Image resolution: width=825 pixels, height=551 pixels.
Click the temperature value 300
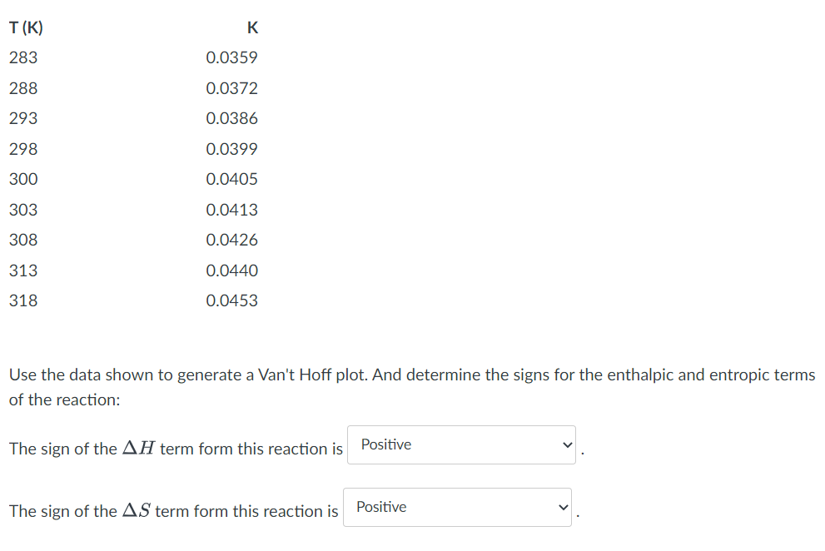click(22, 178)
